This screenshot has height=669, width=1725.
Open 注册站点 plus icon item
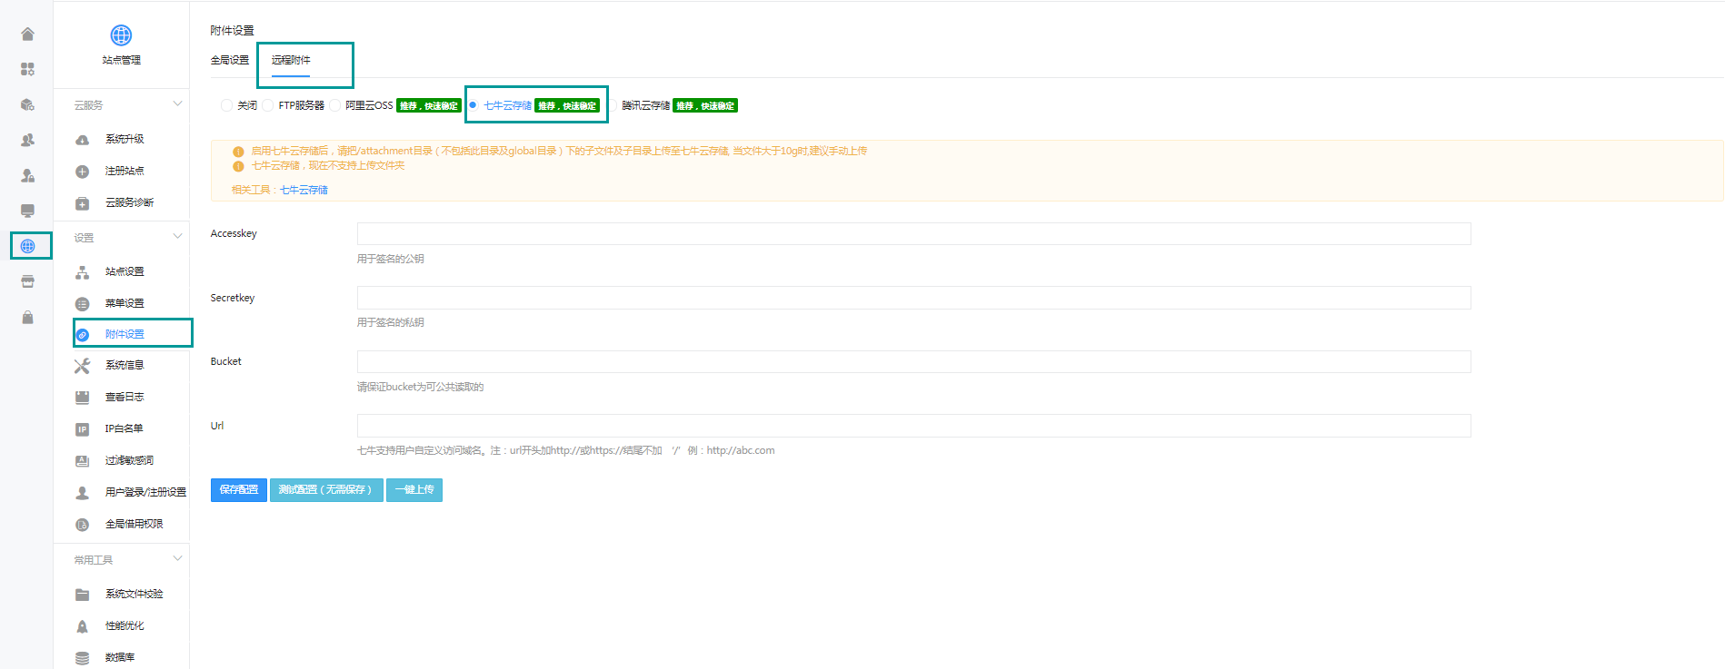point(82,172)
